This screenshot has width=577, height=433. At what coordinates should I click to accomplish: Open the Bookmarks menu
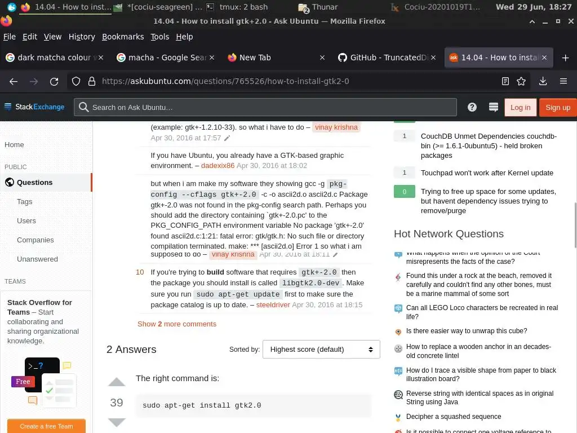point(123,37)
